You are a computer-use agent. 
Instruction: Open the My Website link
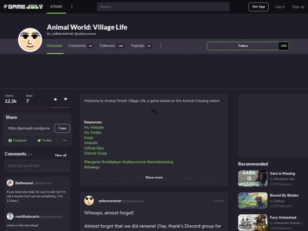94,128
